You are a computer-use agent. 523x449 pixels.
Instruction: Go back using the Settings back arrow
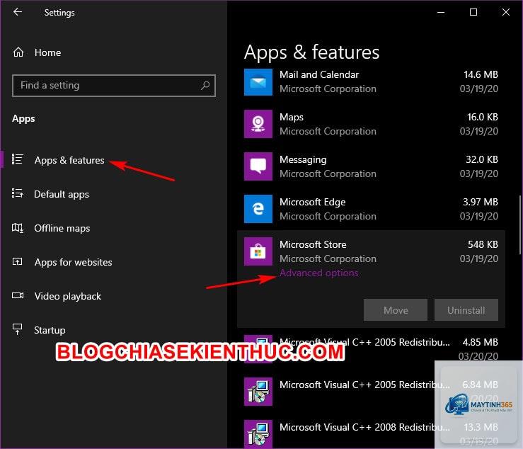pyautogui.click(x=18, y=12)
